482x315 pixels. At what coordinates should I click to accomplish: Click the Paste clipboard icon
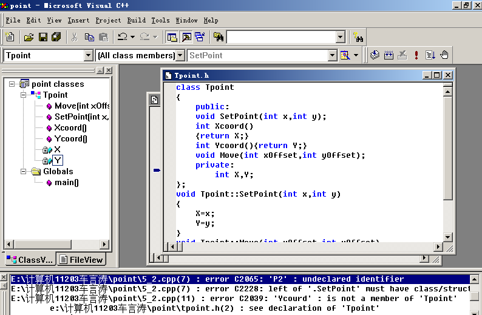tap(104, 37)
